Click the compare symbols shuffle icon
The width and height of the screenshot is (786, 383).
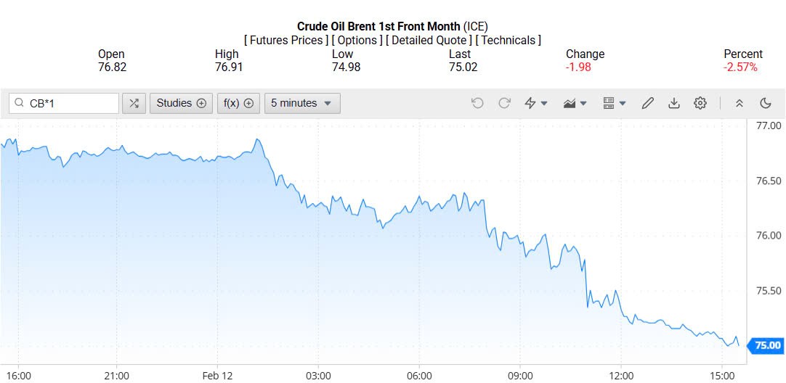tap(134, 103)
